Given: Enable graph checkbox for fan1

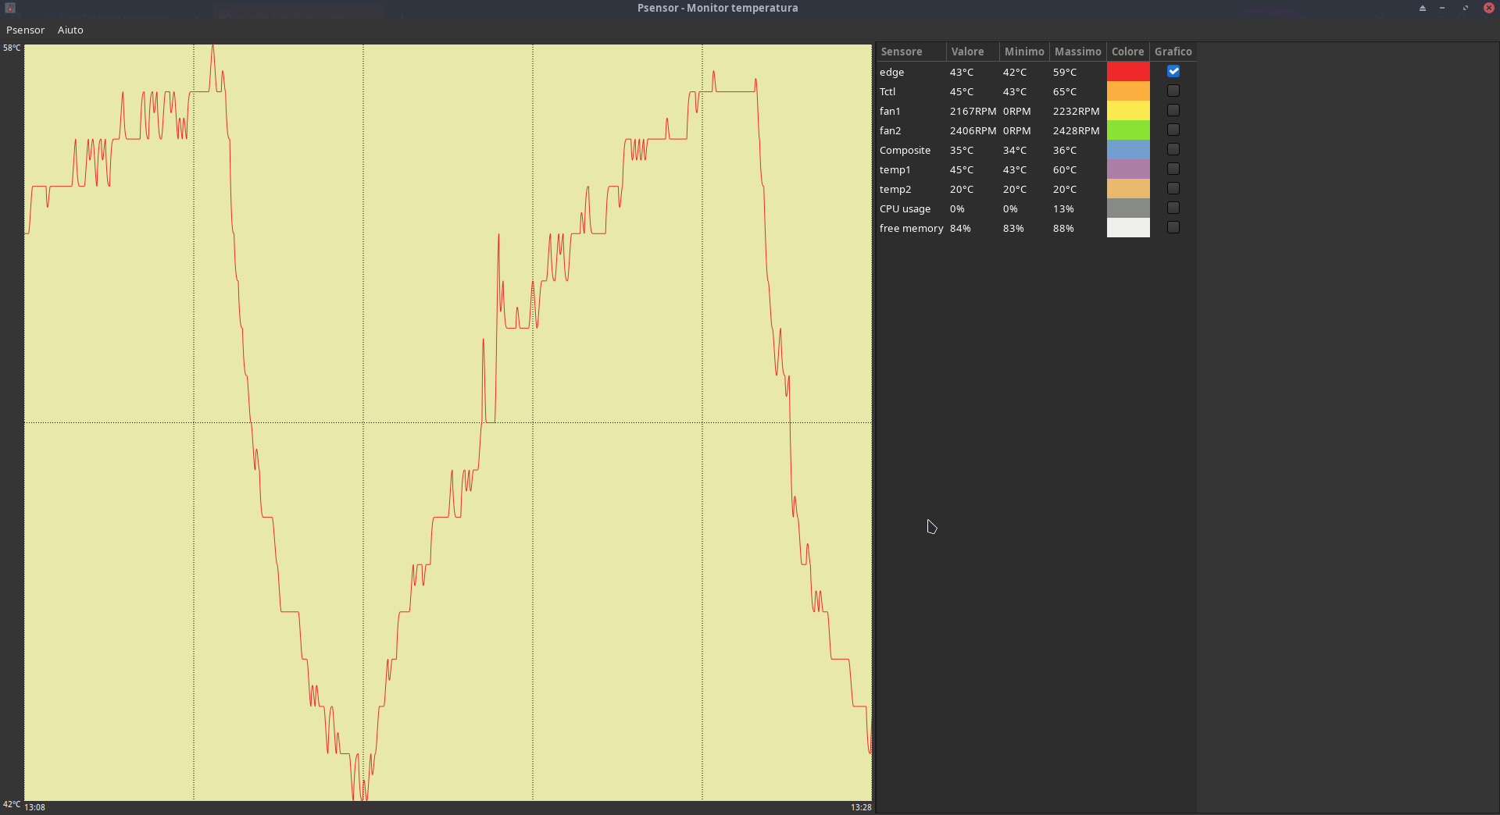Looking at the screenshot, I should tap(1173, 110).
